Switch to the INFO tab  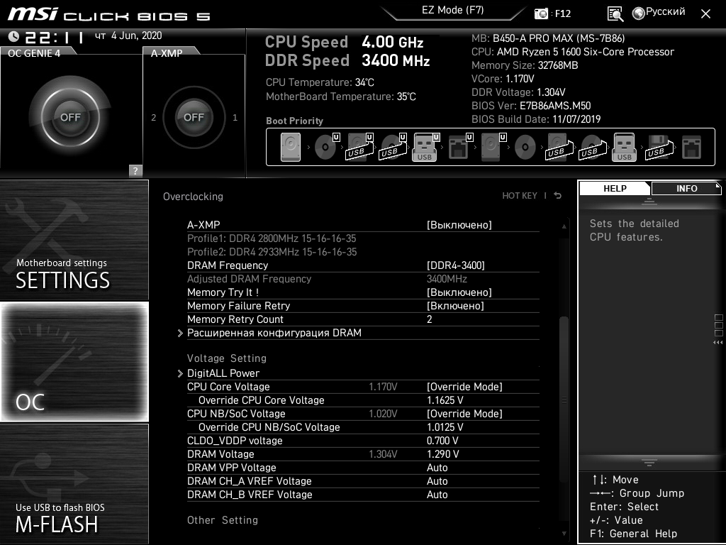click(686, 188)
